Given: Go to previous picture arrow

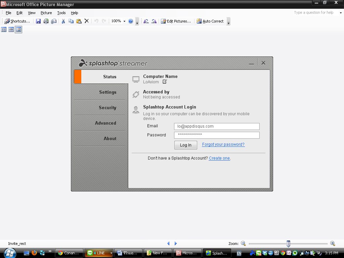Looking at the screenshot, I should (168, 244).
